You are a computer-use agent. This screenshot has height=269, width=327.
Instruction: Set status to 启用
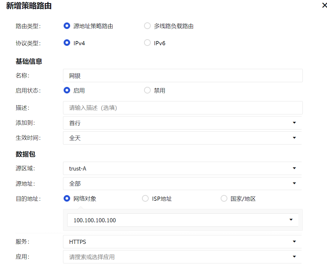67,90
